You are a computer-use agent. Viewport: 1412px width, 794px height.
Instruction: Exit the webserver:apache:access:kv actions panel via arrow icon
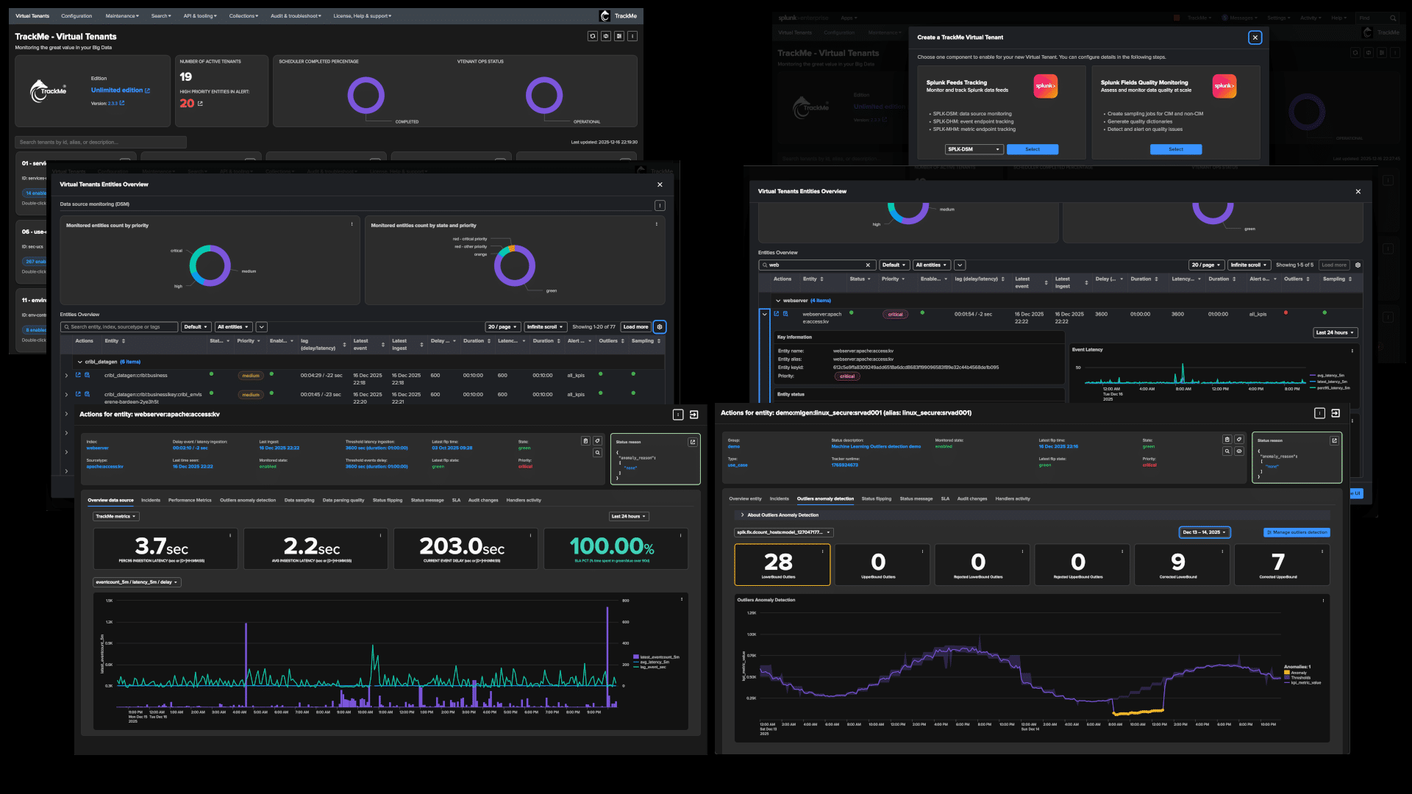(693, 415)
